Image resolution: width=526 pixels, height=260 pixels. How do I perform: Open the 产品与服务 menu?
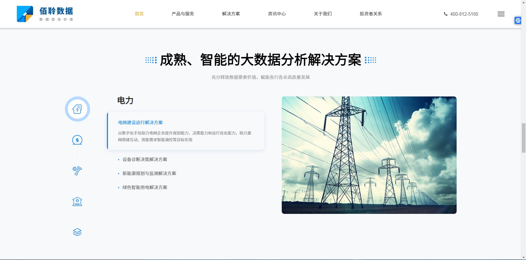point(183,14)
